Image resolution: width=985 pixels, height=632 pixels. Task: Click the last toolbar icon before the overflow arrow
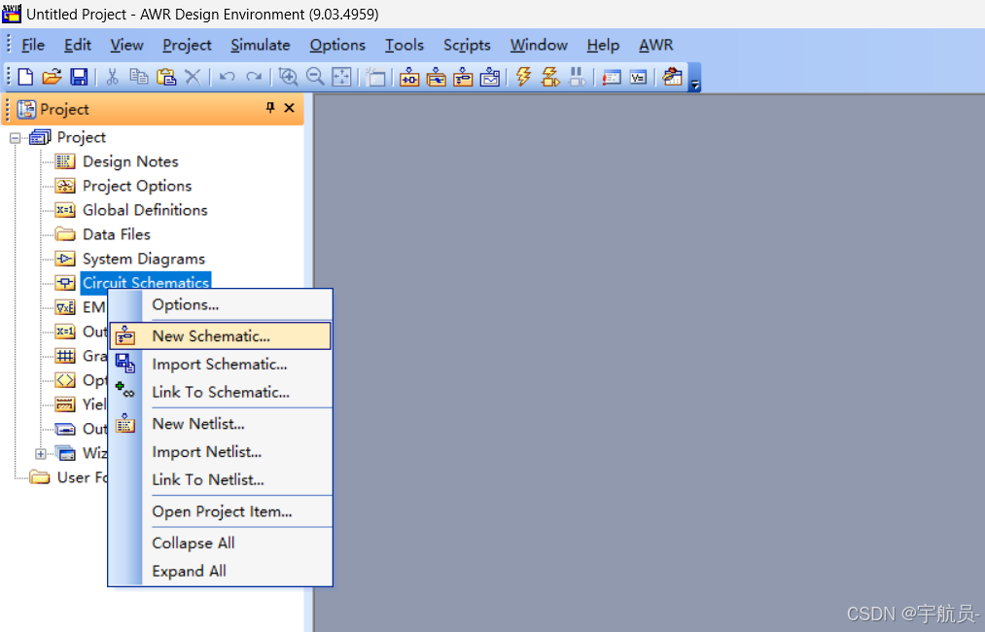(672, 77)
